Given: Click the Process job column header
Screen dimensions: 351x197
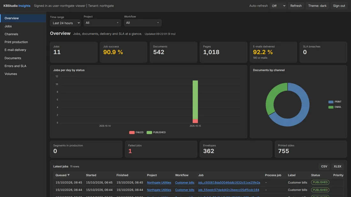Looking at the screenshot, I should [x=273, y=175].
